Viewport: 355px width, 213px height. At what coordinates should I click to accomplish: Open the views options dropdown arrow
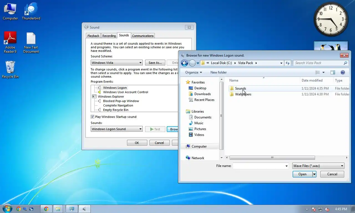point(323,72)
